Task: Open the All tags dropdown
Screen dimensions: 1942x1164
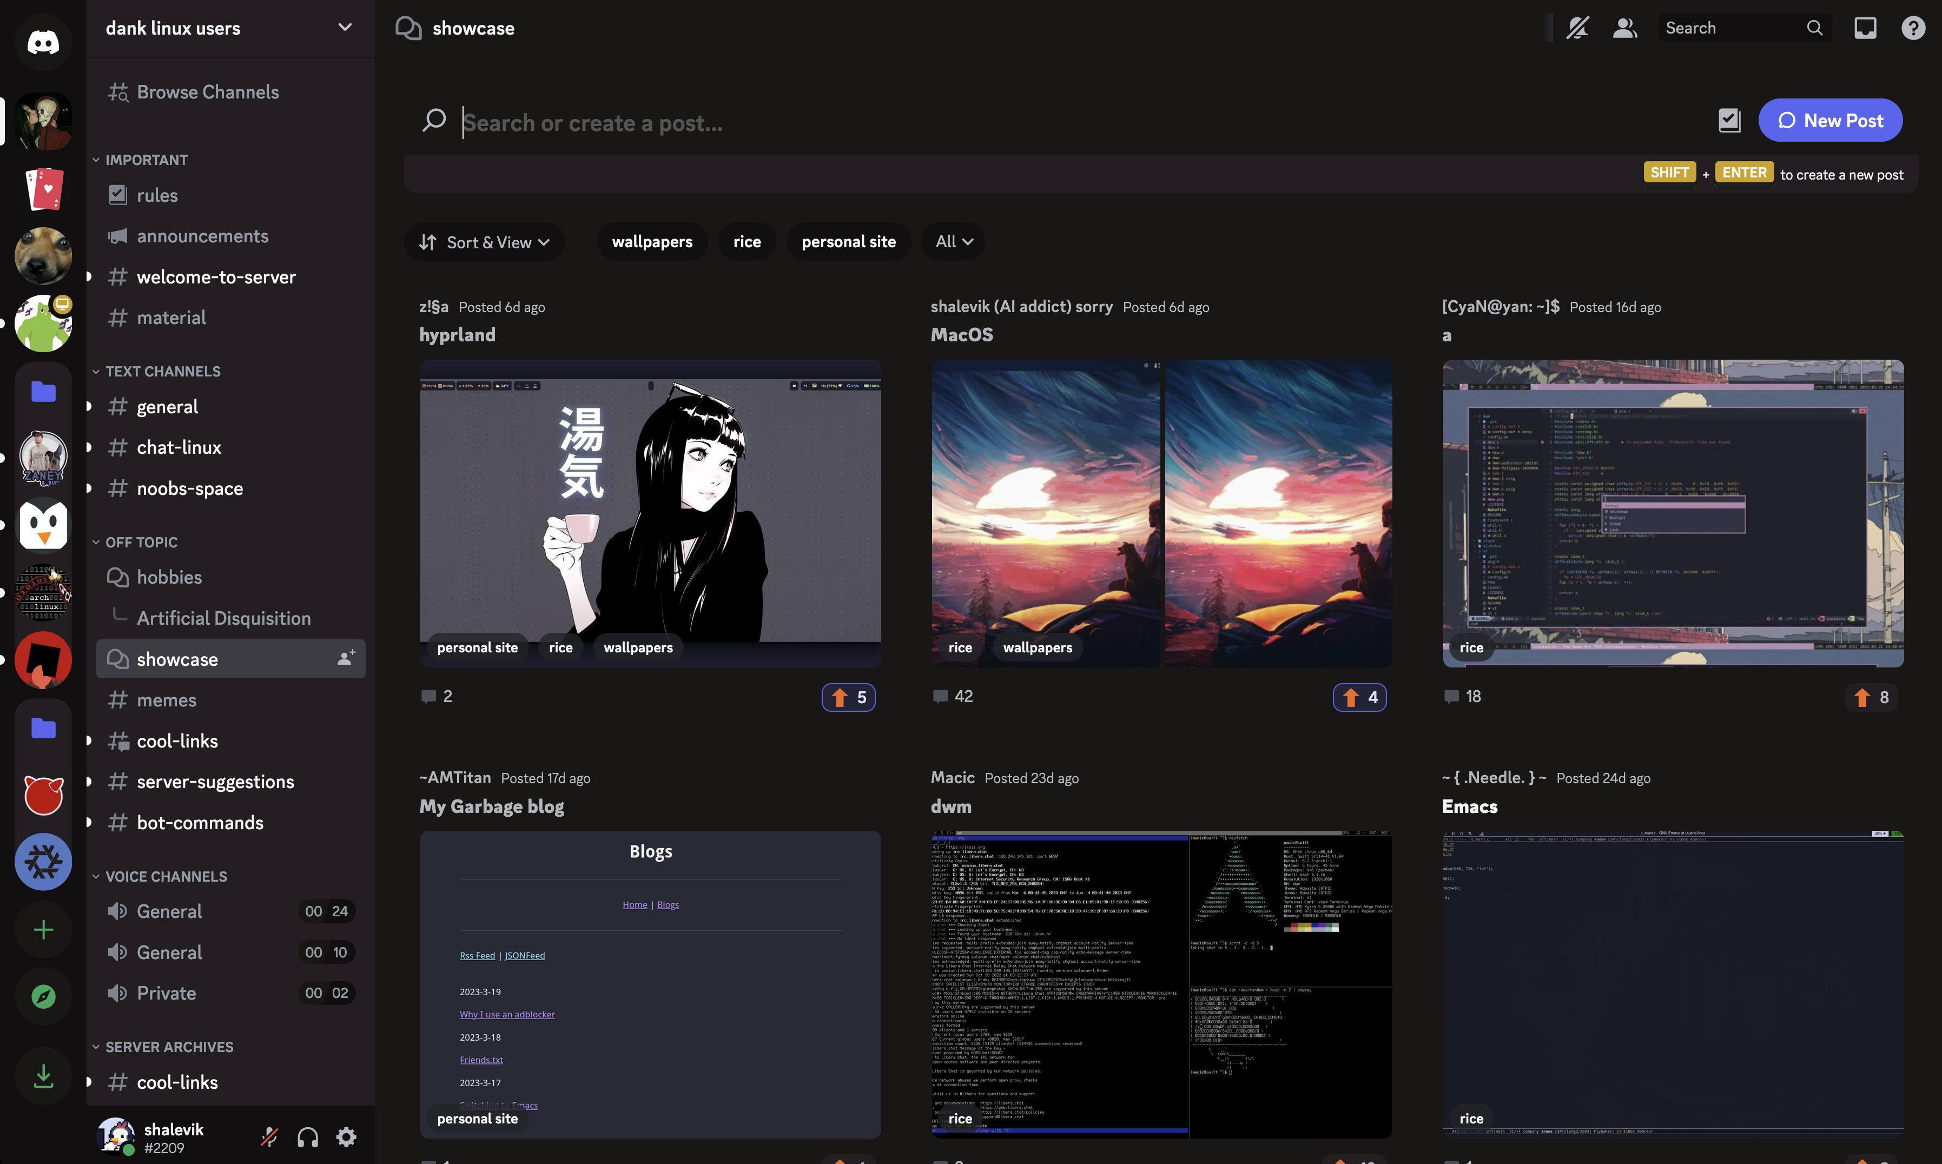Action: [954, 242]
